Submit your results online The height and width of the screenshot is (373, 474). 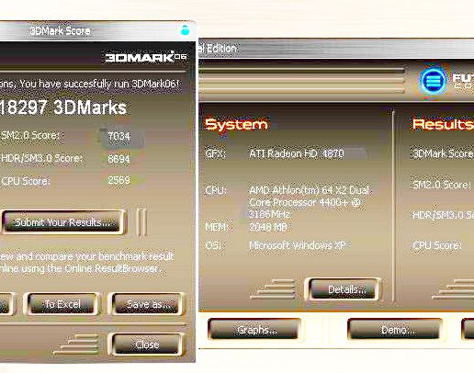coord(63,222)
